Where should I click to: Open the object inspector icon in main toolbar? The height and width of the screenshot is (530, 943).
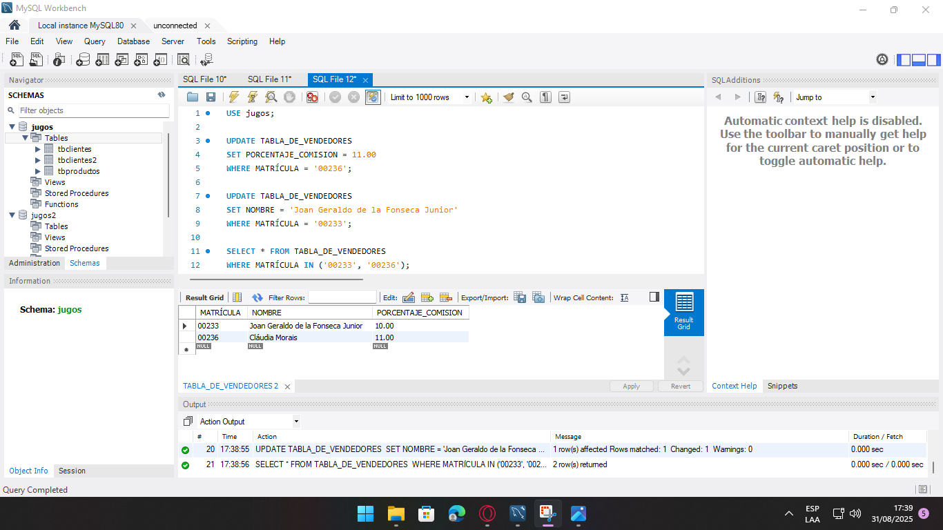[59, 60]
